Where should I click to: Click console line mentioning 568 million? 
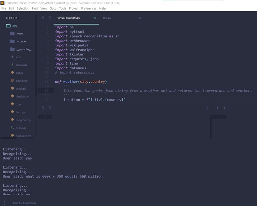tap(53, 177)
